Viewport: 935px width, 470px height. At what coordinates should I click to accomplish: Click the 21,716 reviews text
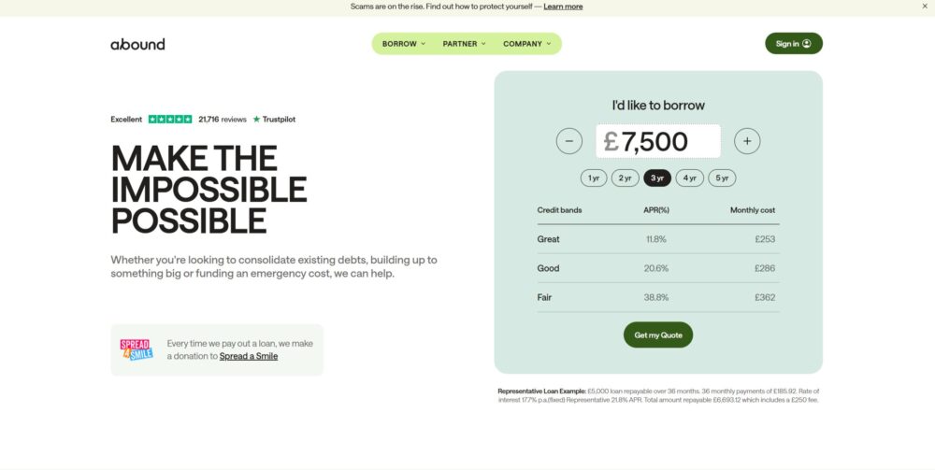pos(223,120)
